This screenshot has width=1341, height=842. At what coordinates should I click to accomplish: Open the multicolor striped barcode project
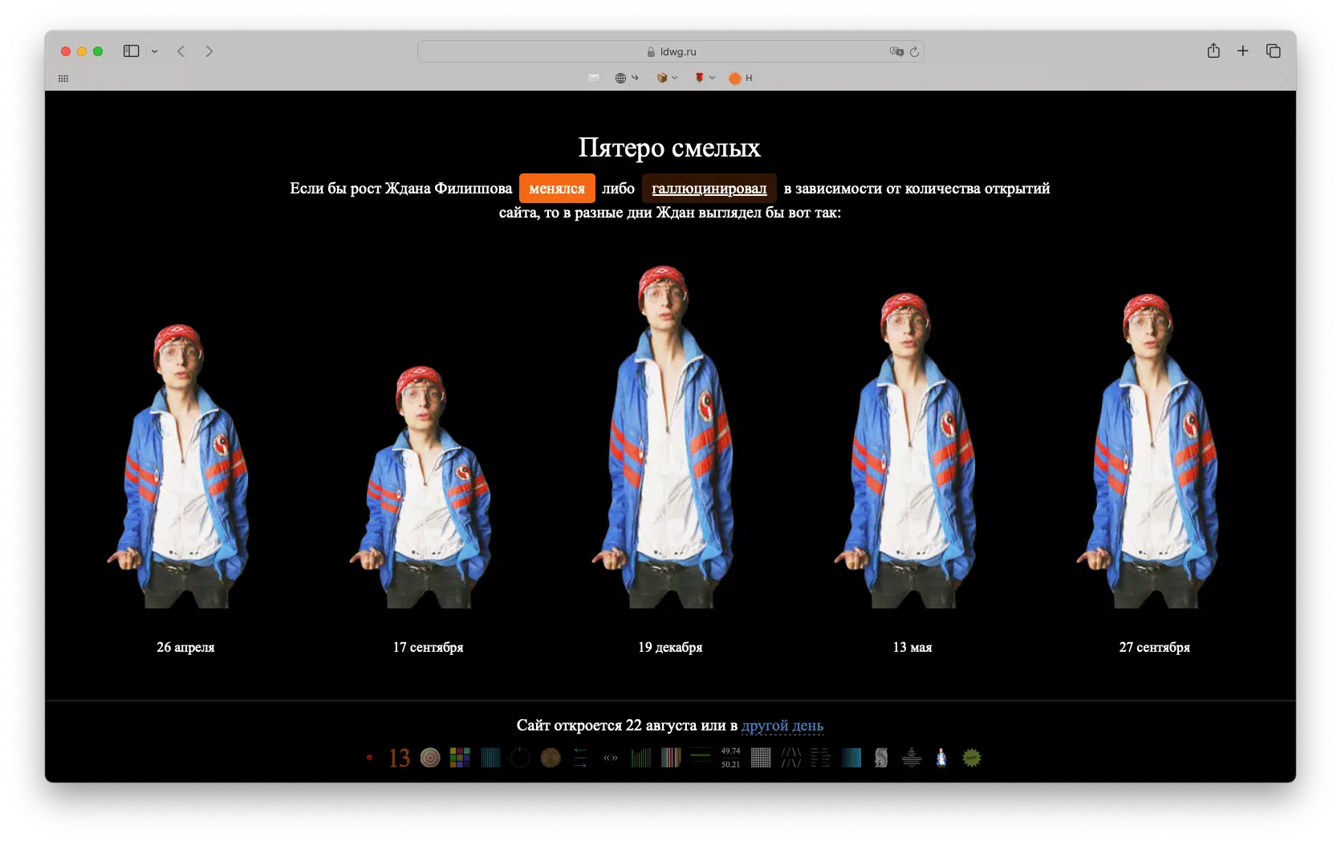pyautogui.click(x=671, y=758)
